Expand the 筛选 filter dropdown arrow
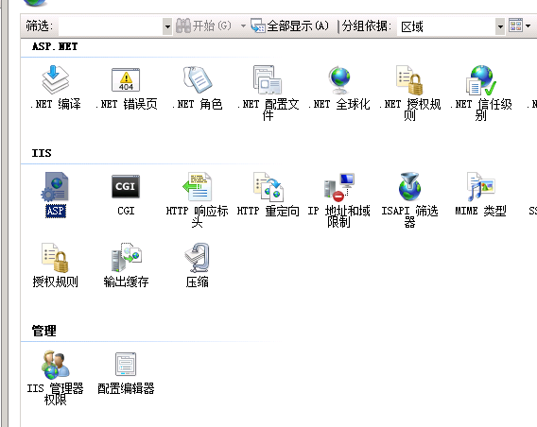This screenshot has width=537, height=427. coord(167,26)
